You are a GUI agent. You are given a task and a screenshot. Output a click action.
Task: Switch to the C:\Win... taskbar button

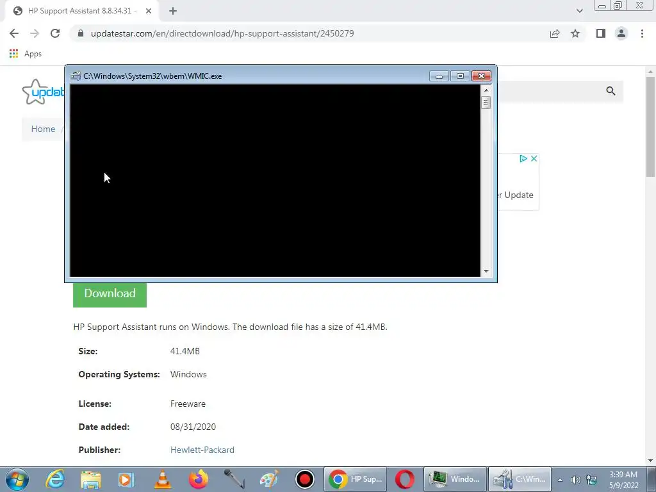(520, 479)
